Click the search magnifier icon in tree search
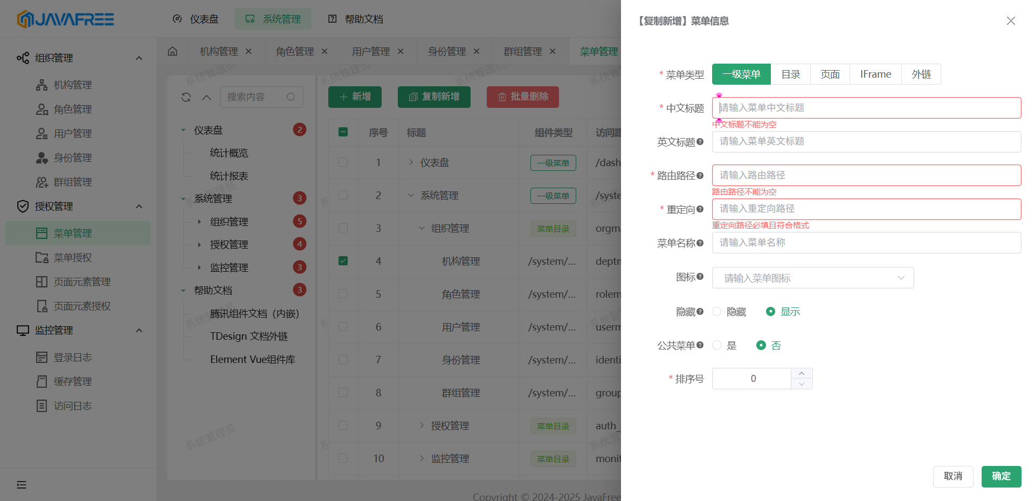The image size is (1035, 501). click(x=291, y=97)
